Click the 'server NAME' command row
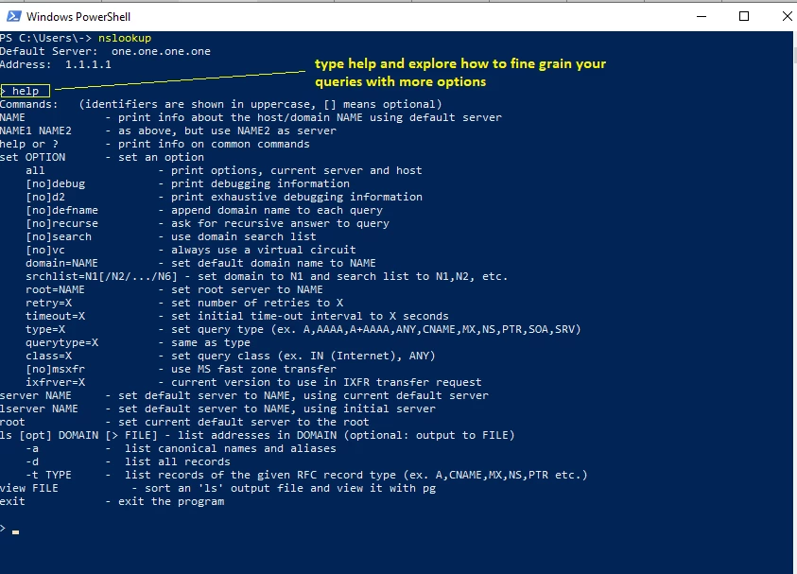The height and width of the screenshot is (574, 797). 245,395
